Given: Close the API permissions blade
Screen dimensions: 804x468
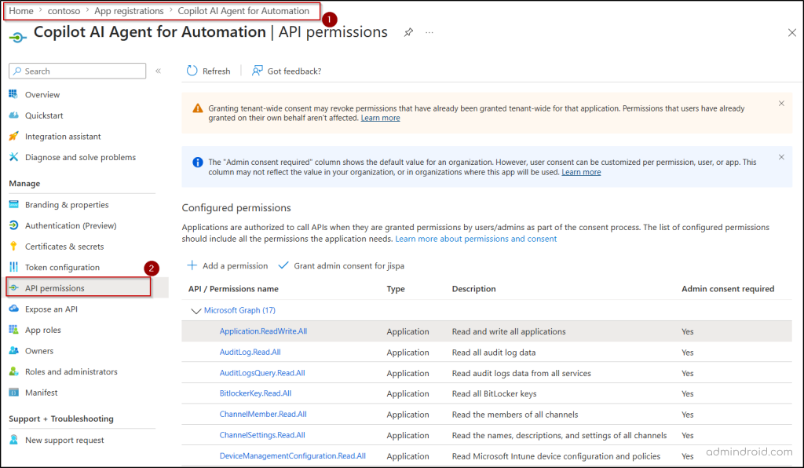Looking at the screenshot, I should pyautogui.click(x=791, y=33).
